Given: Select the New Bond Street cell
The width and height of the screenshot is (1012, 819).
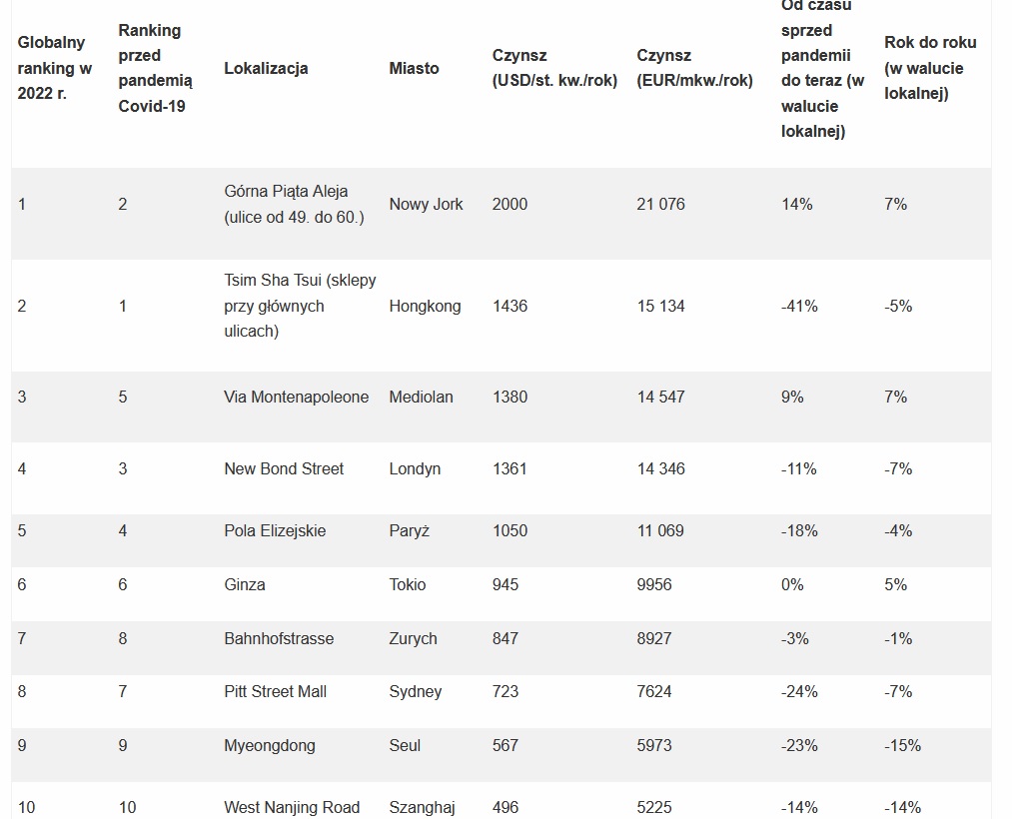Looking at the screenshot, I should point(284,468).
